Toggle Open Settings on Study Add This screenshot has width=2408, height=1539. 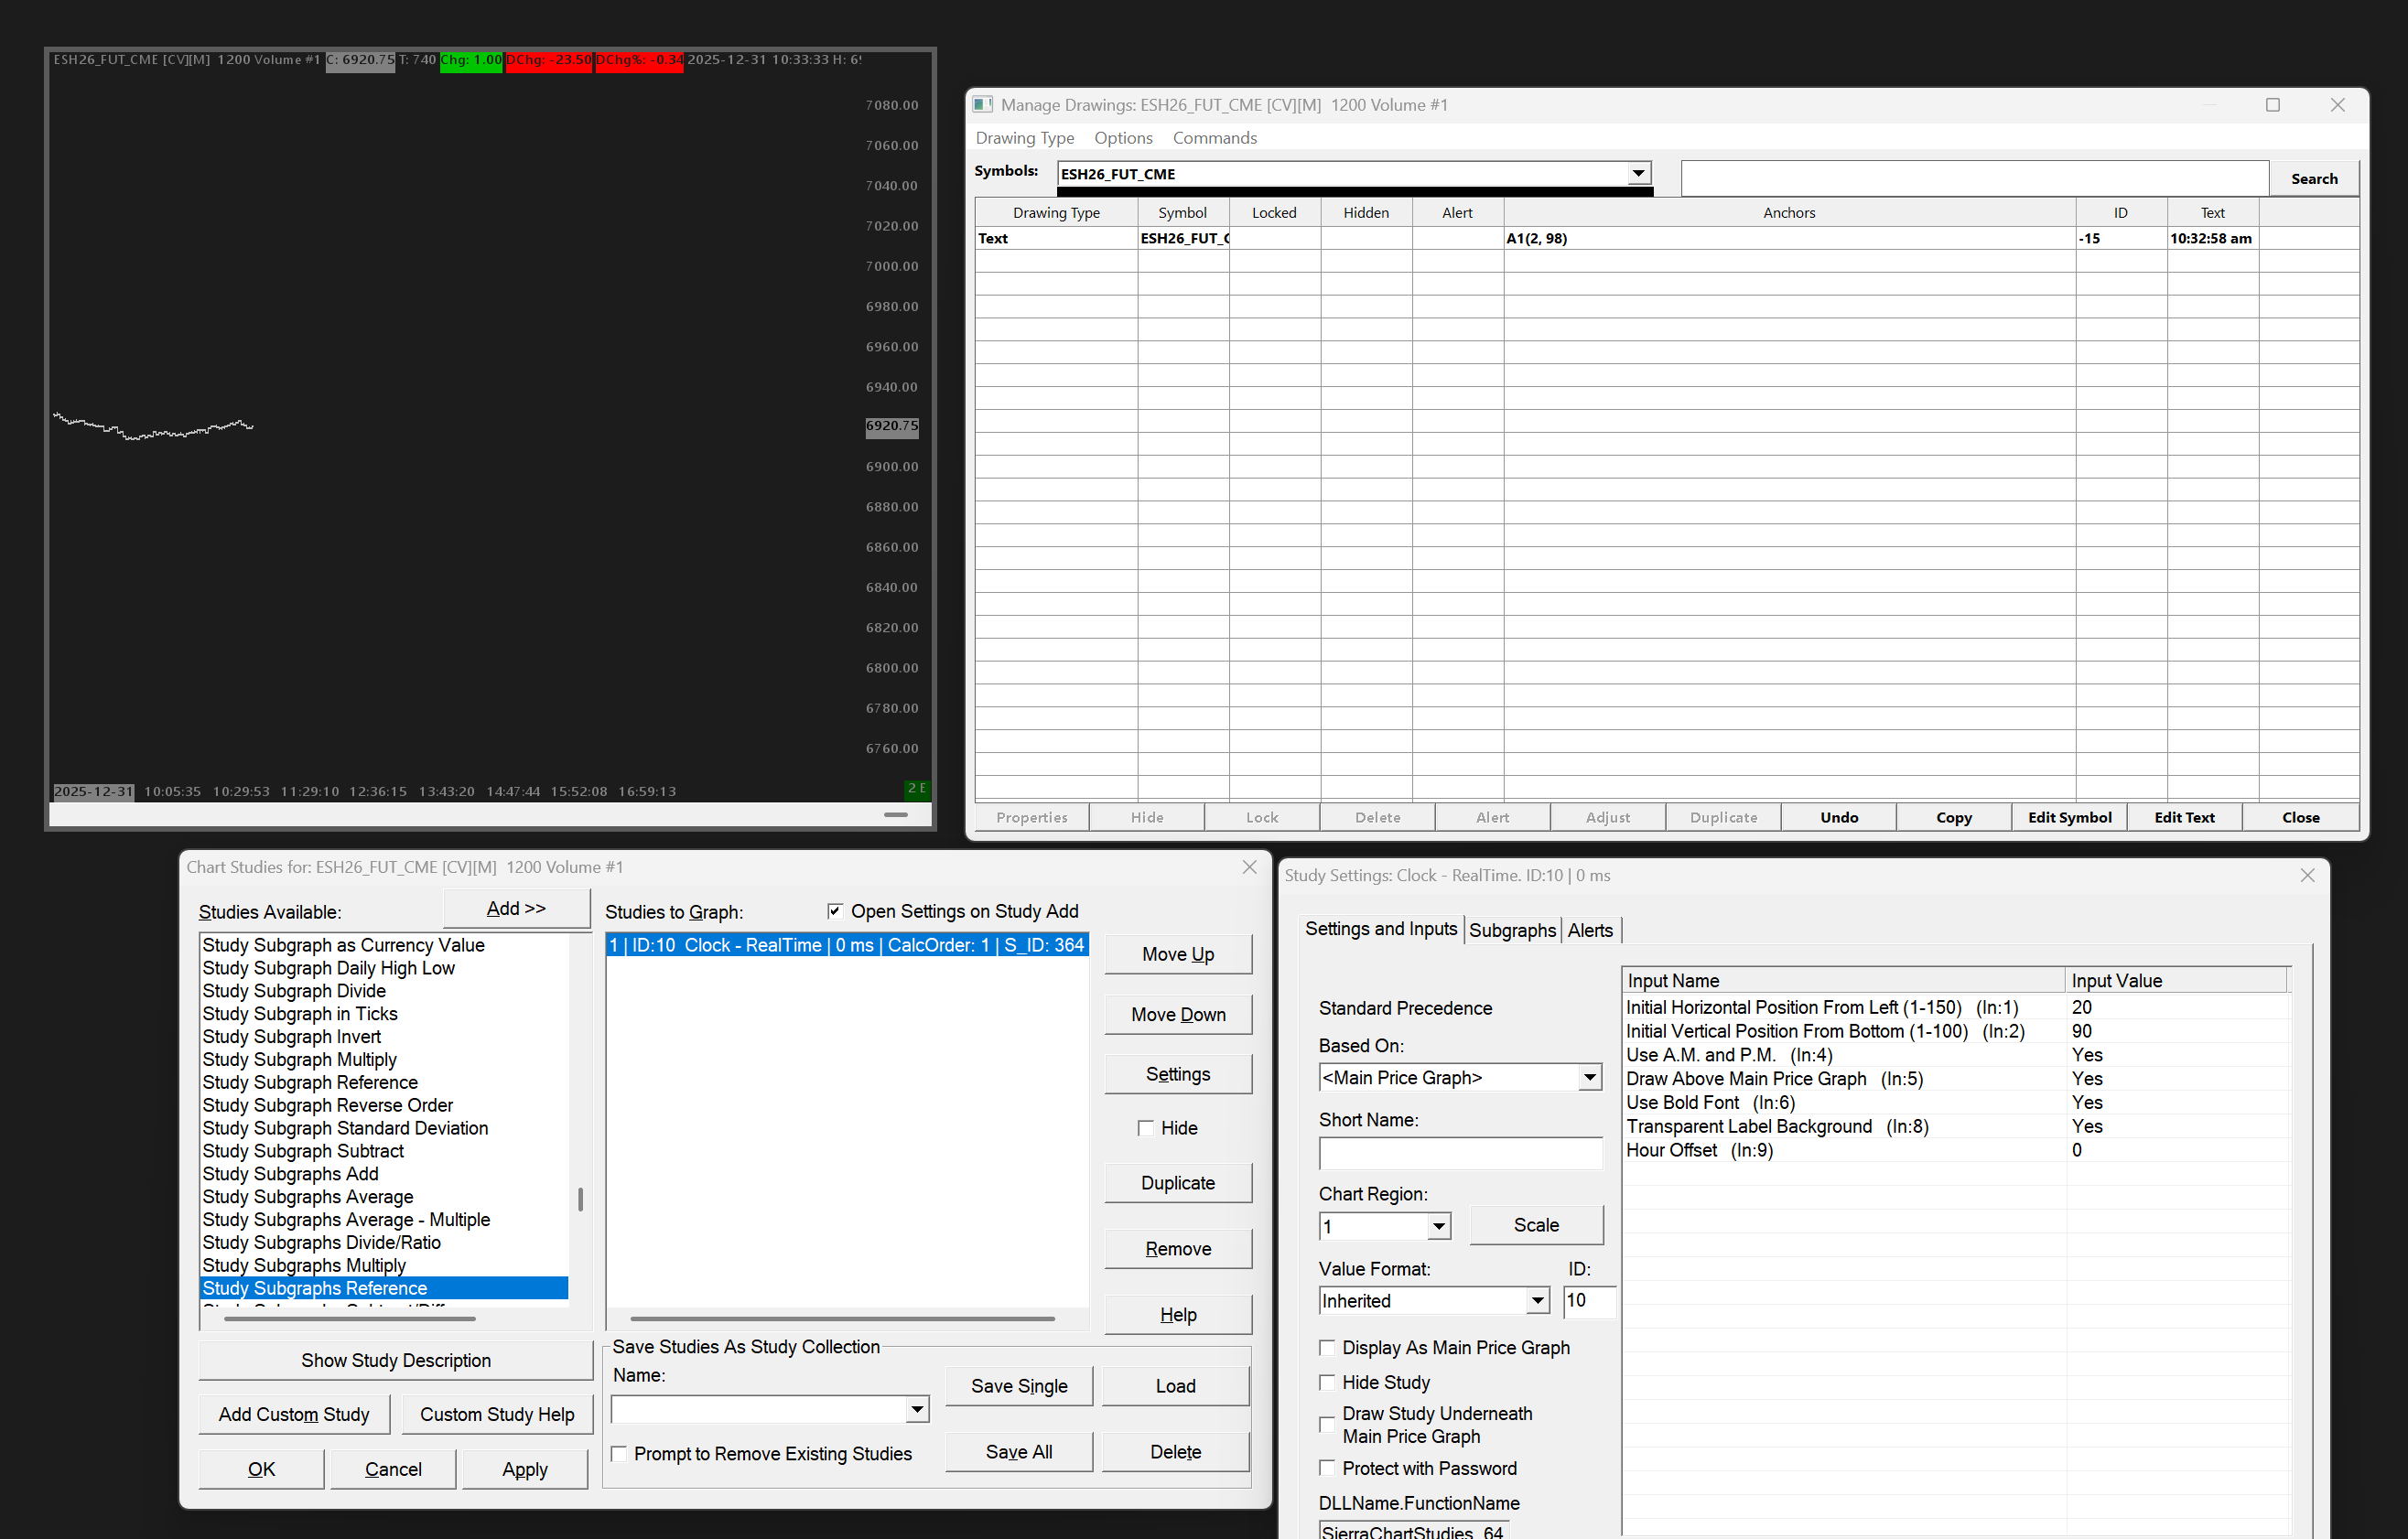coord(835,911)
